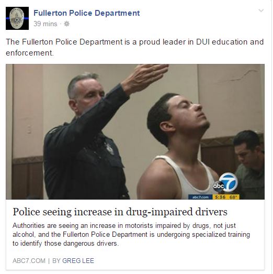Open the ABC7.COM source link

[x=29, y=261]
